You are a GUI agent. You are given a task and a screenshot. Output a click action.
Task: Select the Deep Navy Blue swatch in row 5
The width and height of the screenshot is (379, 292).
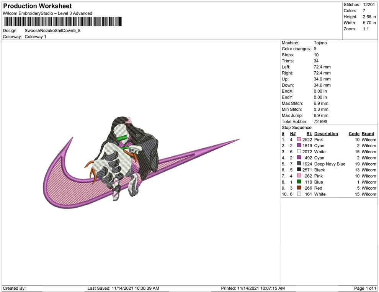tap(299, 164)
